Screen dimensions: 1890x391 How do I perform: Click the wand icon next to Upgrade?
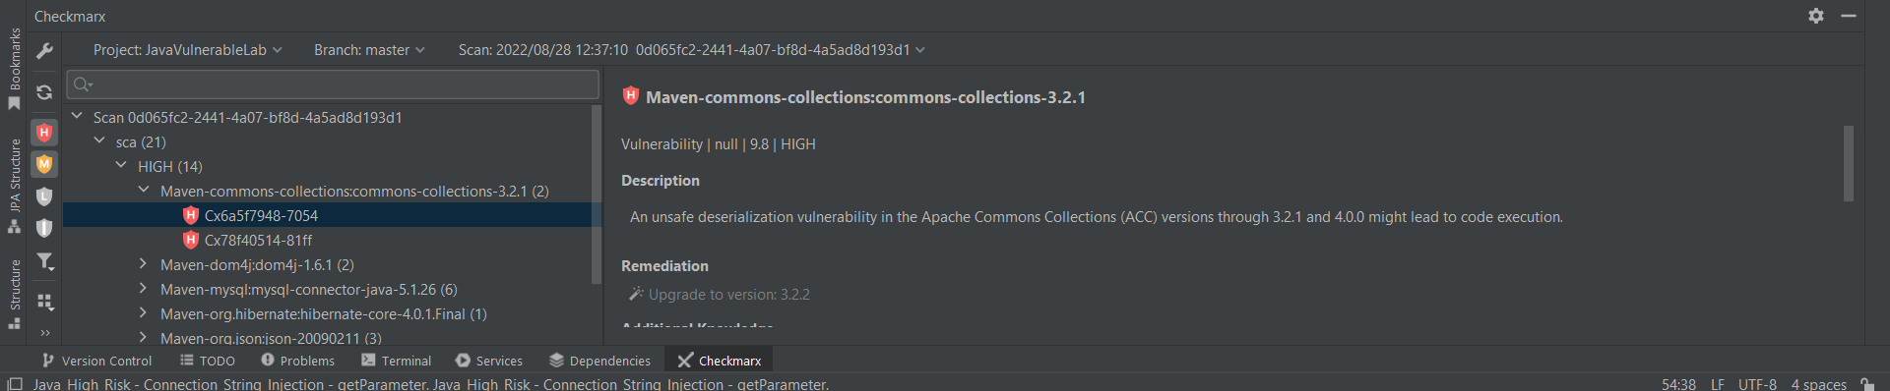click(x=636, y=294)
